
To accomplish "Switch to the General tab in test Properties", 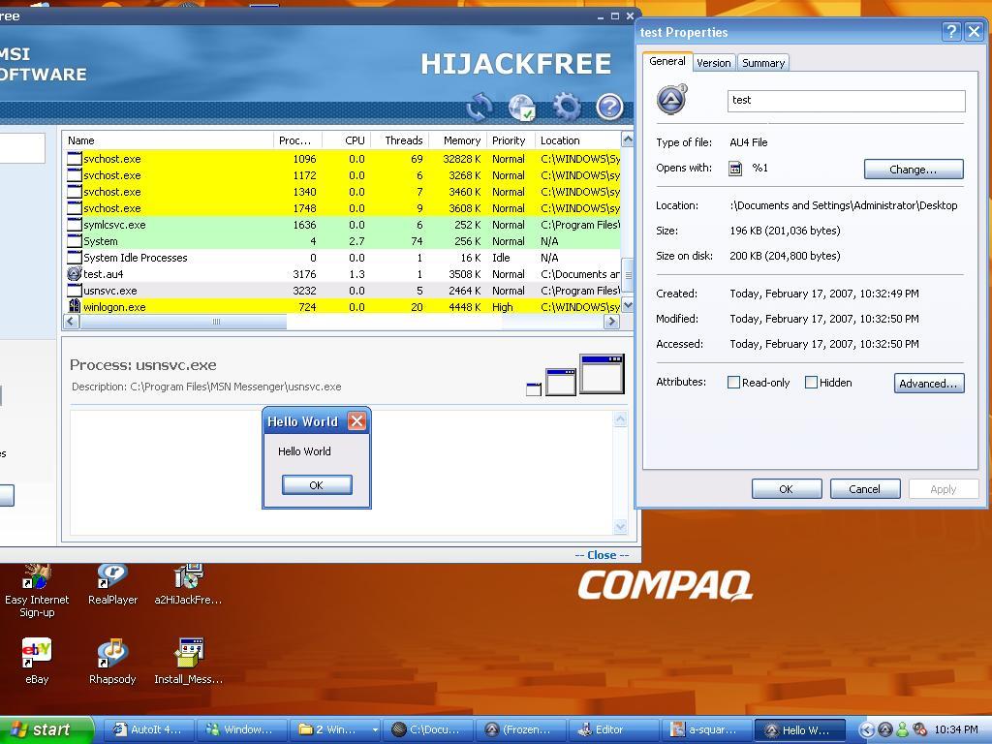I will pyautogui.click(x=666, y=61).
